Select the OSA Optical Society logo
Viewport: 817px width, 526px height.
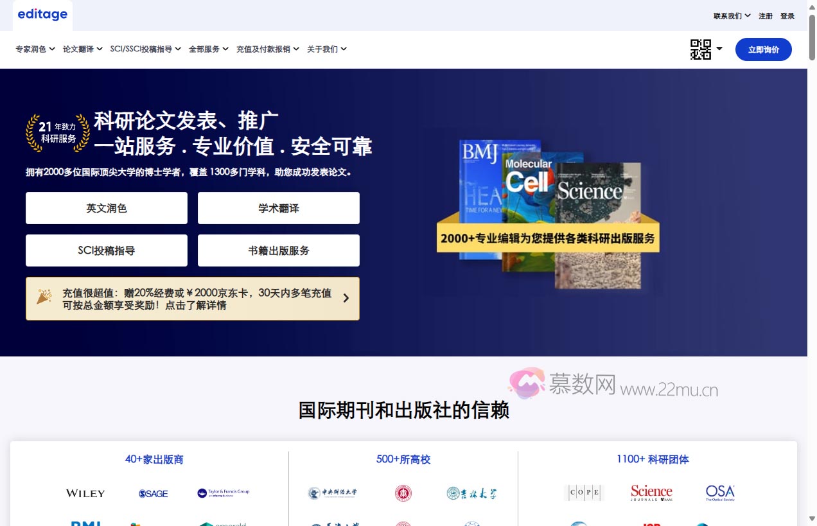pyautogui.click(x=719, y=493)
